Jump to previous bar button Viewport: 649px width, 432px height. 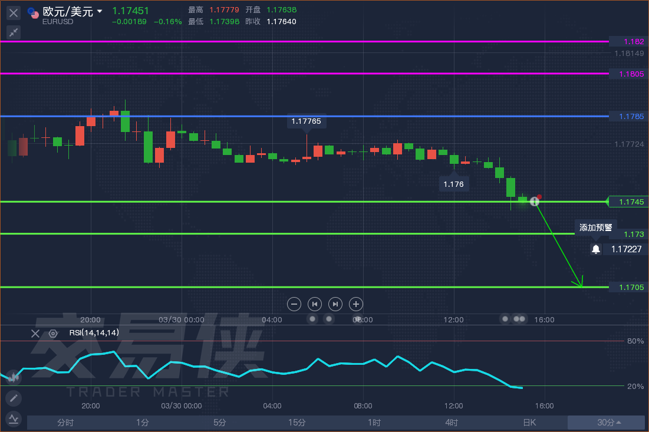click(x=315, y=304)
